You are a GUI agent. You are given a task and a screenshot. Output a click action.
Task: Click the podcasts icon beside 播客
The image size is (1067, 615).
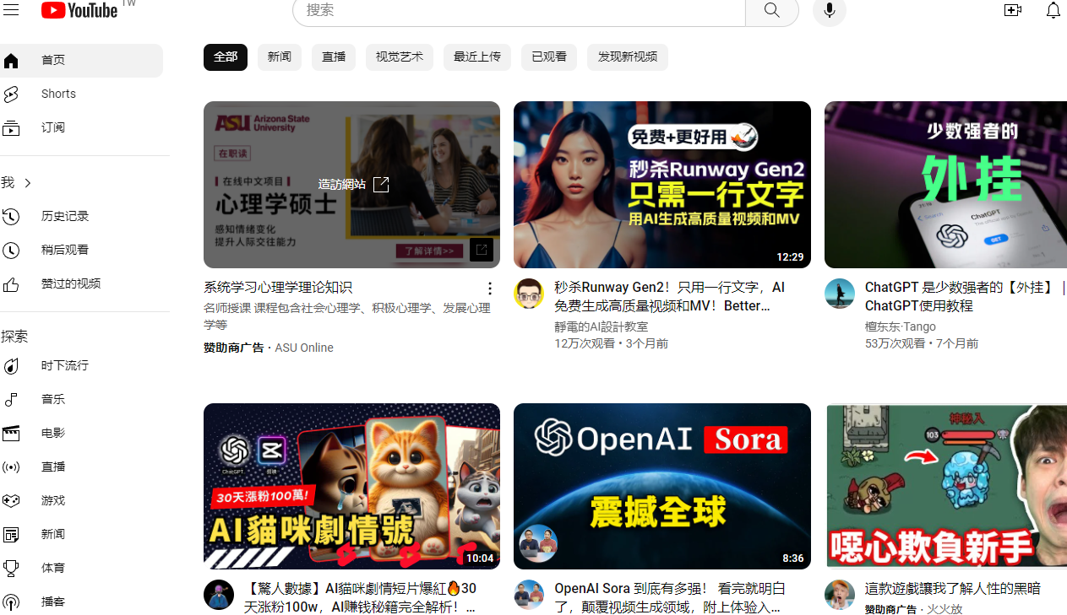[x=11, y=602]
